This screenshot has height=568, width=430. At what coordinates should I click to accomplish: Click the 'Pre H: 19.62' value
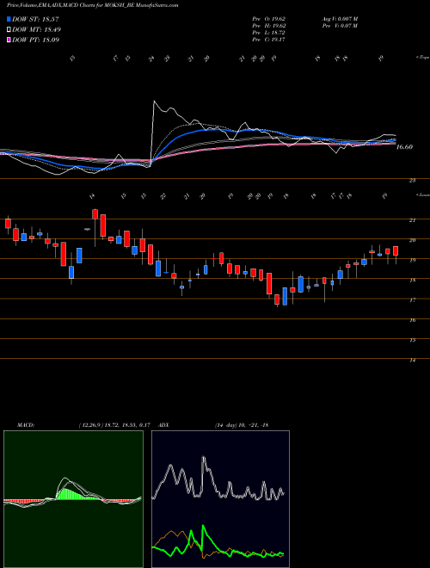tap(269, 26)
